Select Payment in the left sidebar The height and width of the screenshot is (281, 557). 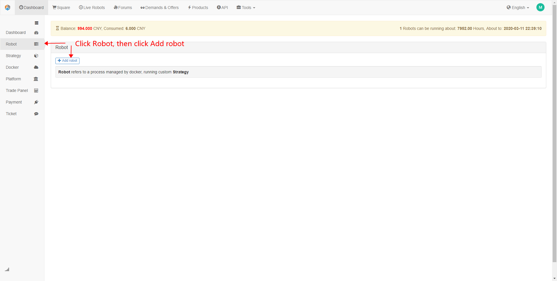click(22, 102)
